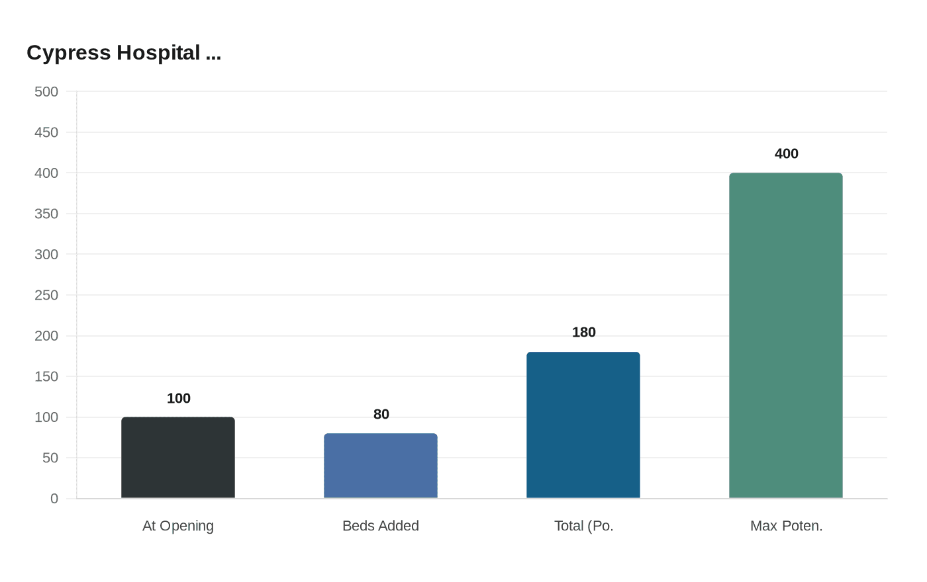Click the 180 data label
Screen dimensions: 927x582
(584, 332)
